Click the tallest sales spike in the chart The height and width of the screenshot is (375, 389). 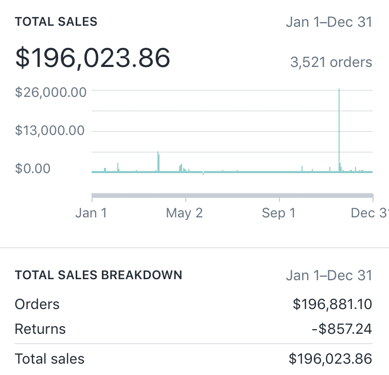pos(339,129)
